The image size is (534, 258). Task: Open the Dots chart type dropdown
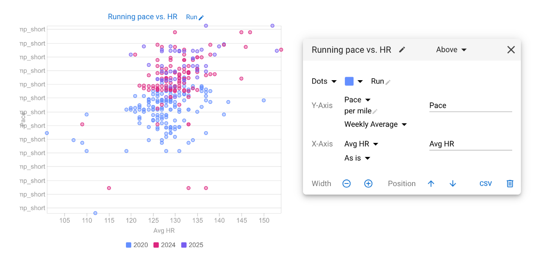click(324, 81)
